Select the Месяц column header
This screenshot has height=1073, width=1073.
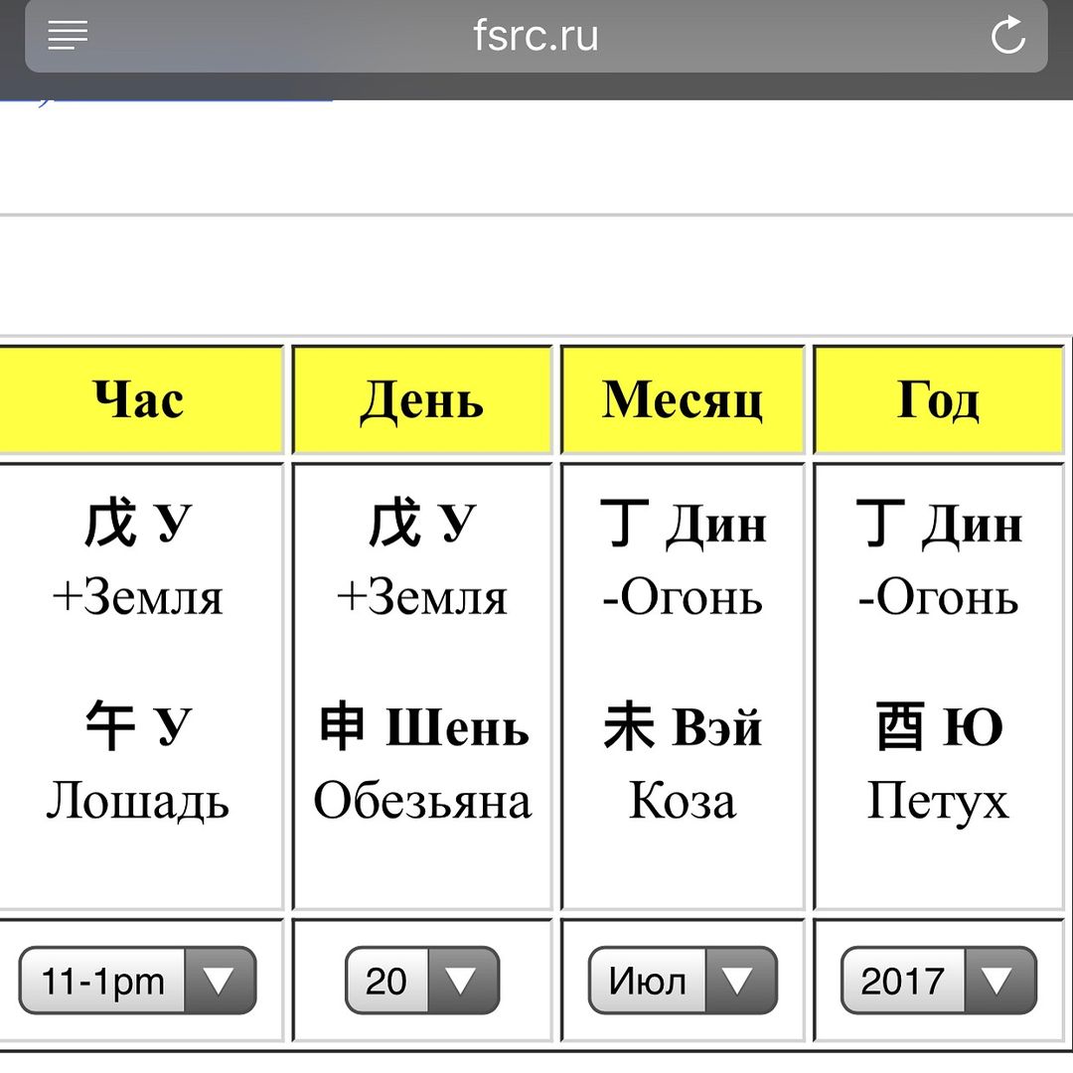click(683, 399)
